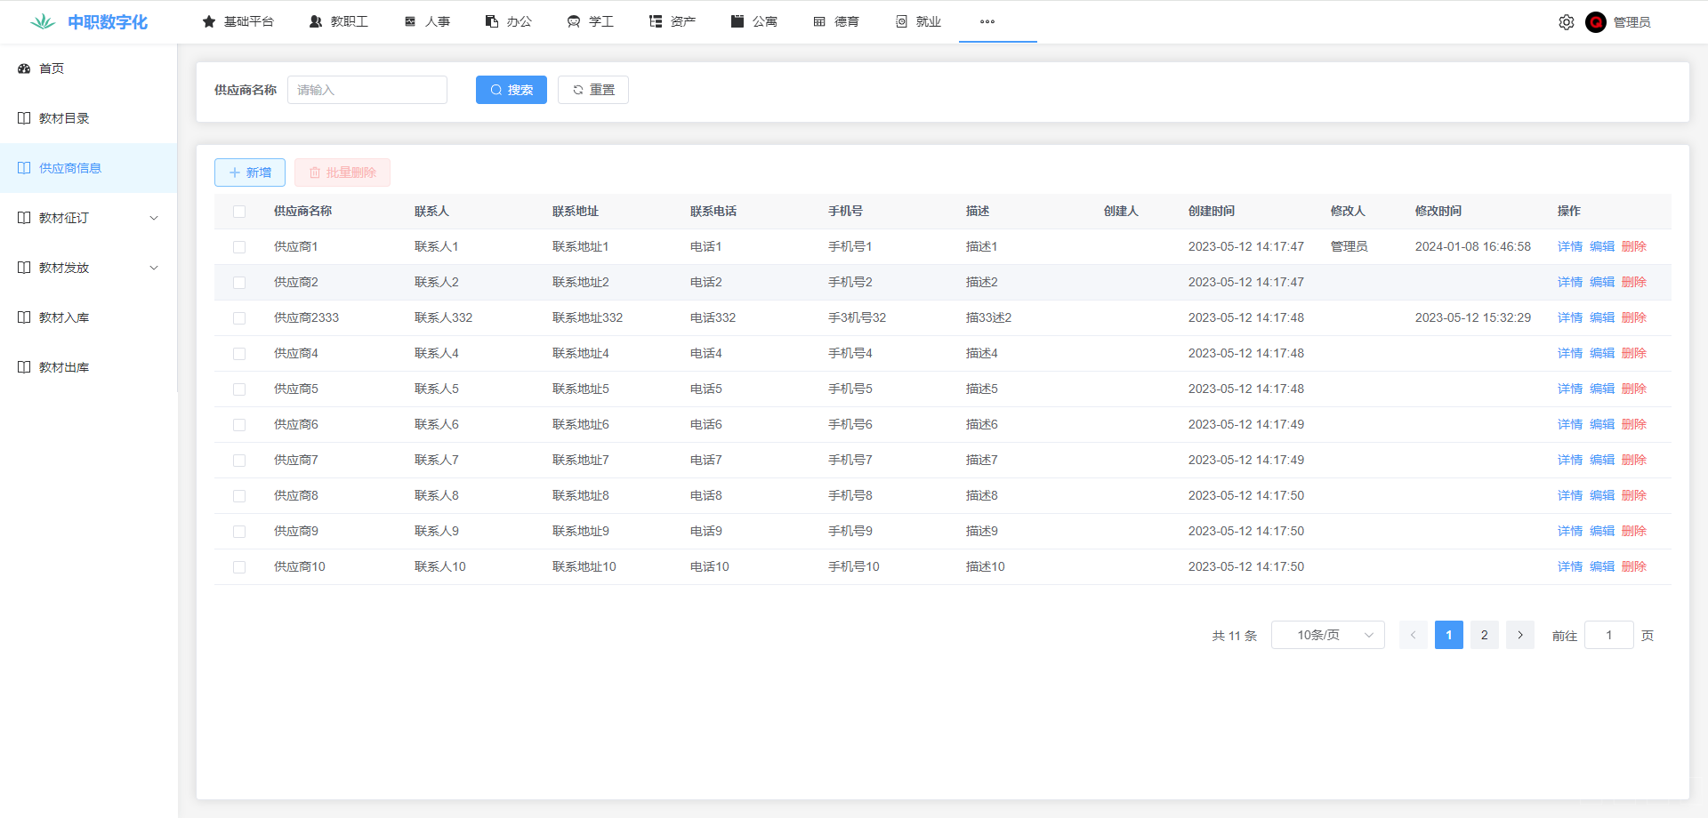The width and height of the screenshot is (1708, 818).
Task: Click the settings gear icon
Action: 1566,22
